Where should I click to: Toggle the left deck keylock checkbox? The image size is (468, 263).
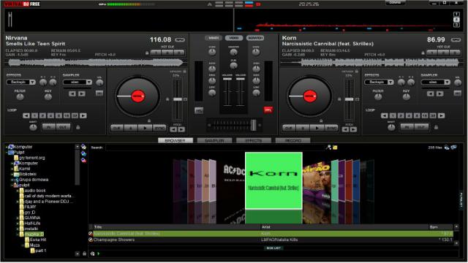tap(185, 72)
